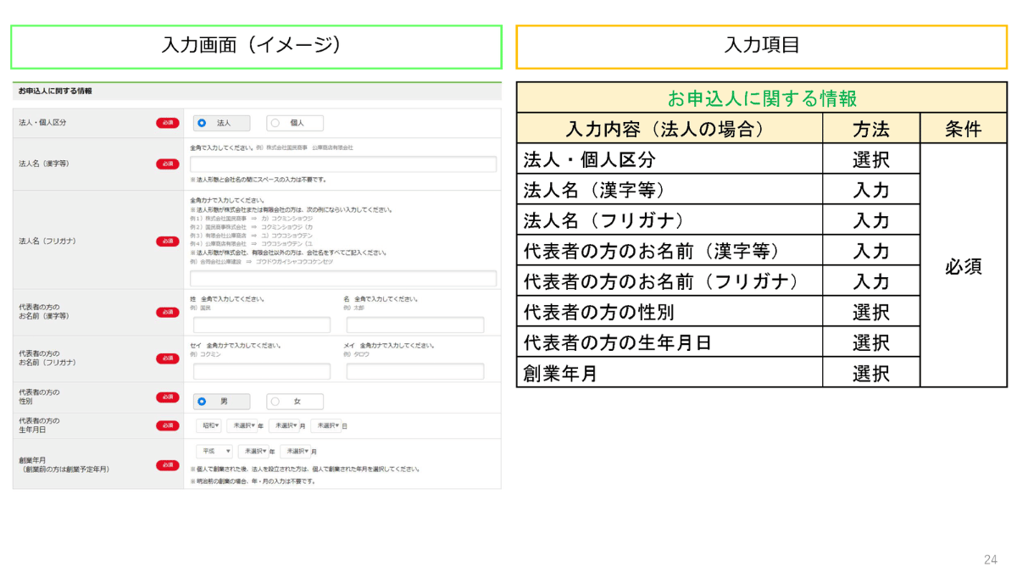Click the 入力画面（イメージ） header box

click(256, 47)
